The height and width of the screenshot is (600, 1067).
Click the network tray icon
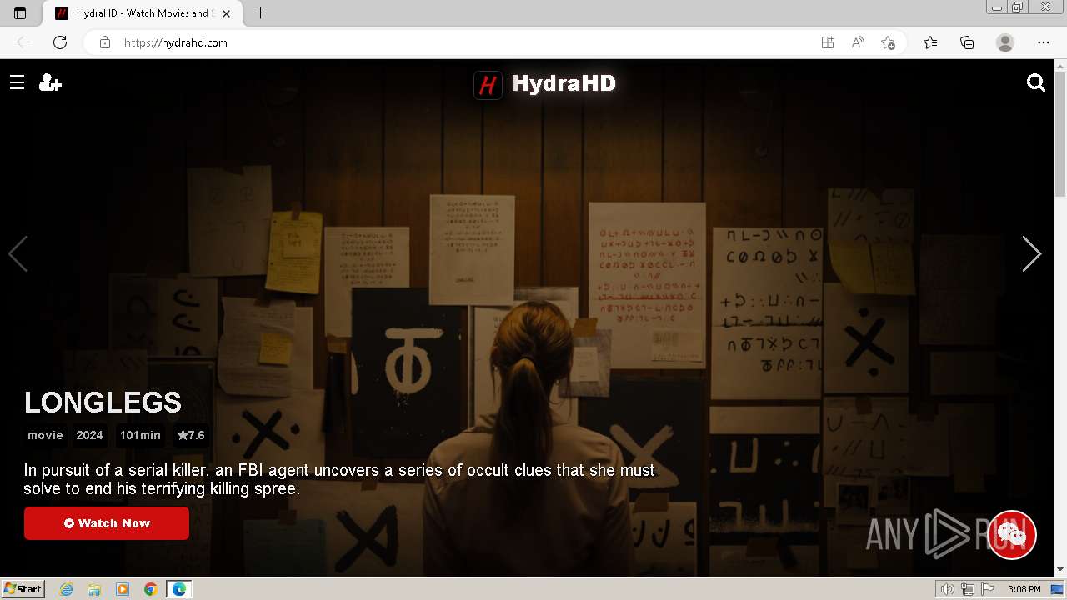pyautogui.click(x=968, y=589)
